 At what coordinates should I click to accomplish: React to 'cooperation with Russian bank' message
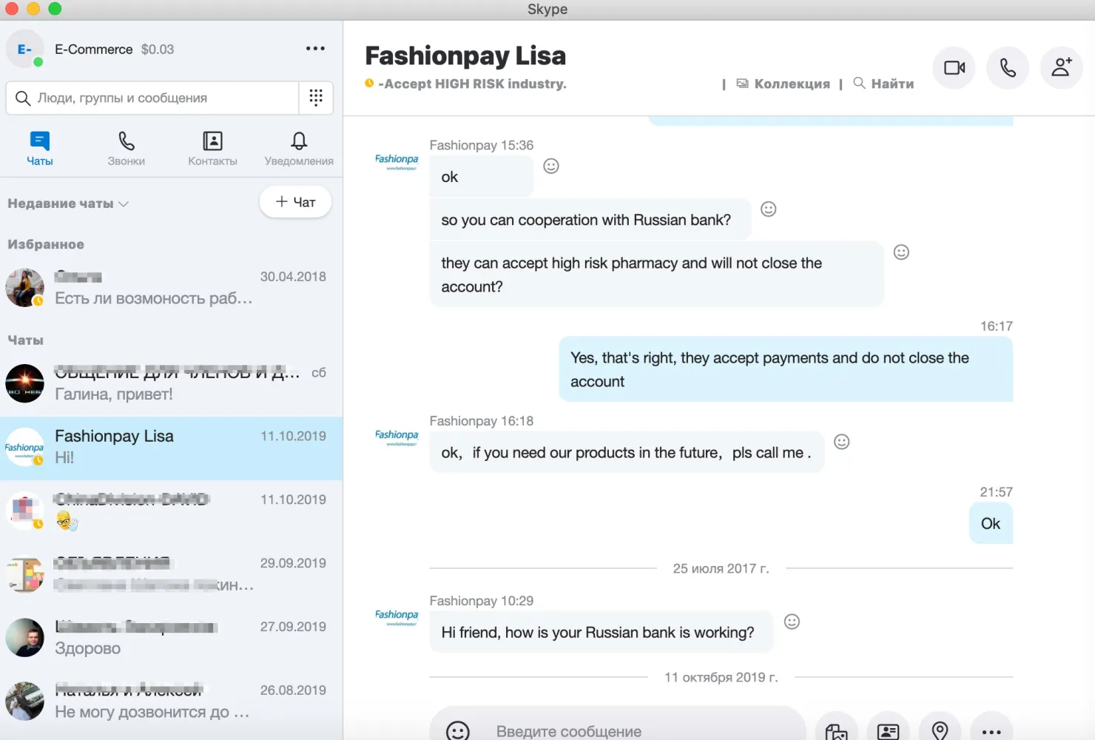click(769, 209)
